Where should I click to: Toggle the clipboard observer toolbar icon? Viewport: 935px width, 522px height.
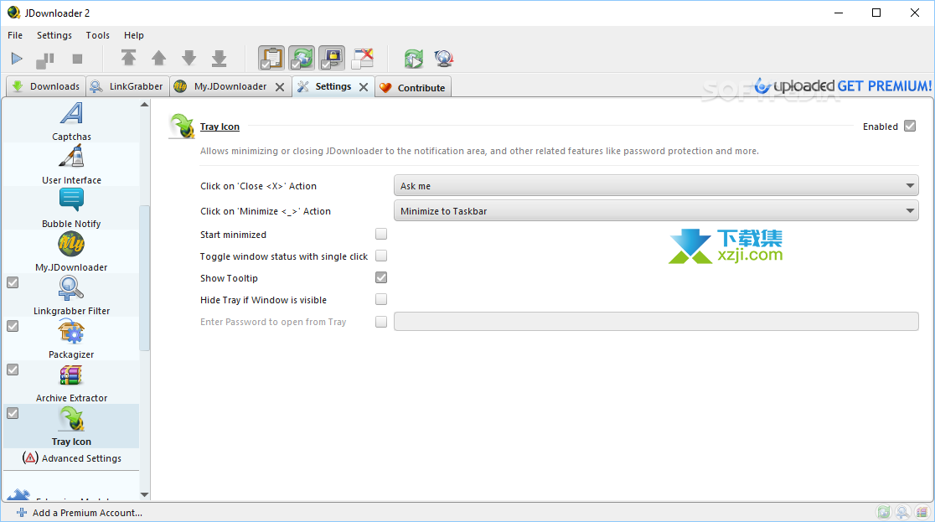tap(271, 58)
